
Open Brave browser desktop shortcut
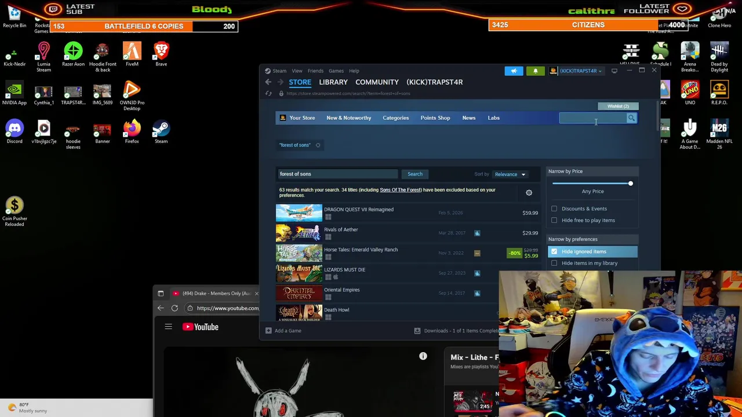161,54
